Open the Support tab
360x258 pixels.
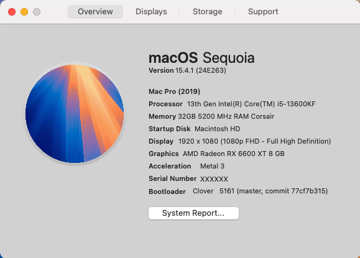(x=263, y=11)
